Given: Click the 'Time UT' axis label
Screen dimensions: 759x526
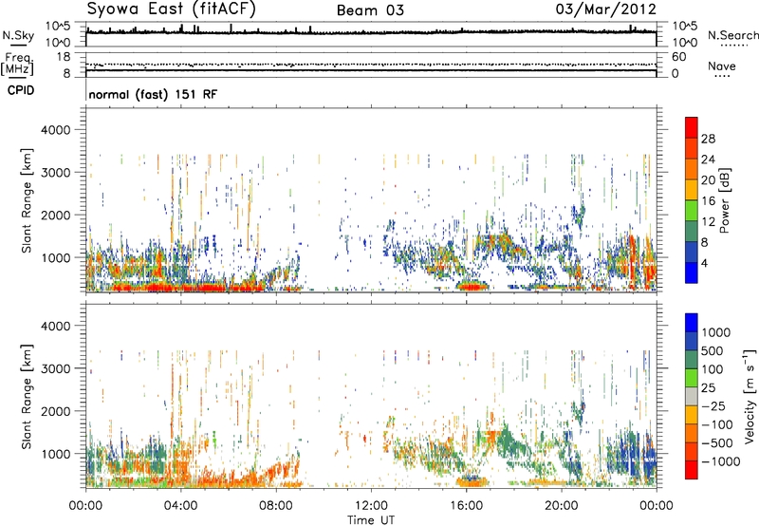Looking at the screenshot, I should (x=371, y=520).
